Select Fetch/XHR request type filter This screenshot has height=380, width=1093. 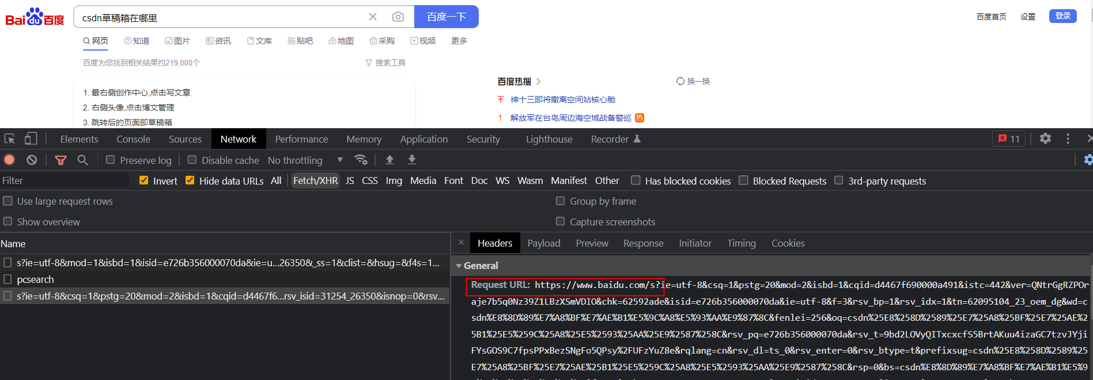[315, 181]
